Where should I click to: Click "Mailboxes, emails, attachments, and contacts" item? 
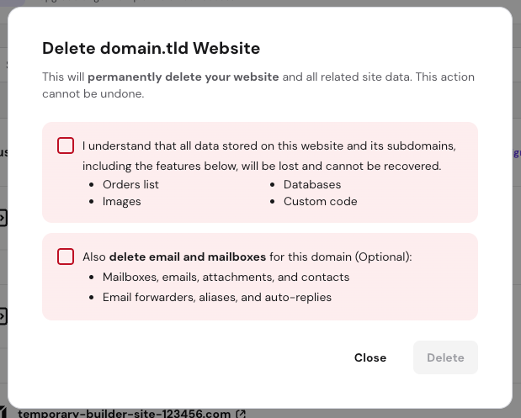click(226, 277)
